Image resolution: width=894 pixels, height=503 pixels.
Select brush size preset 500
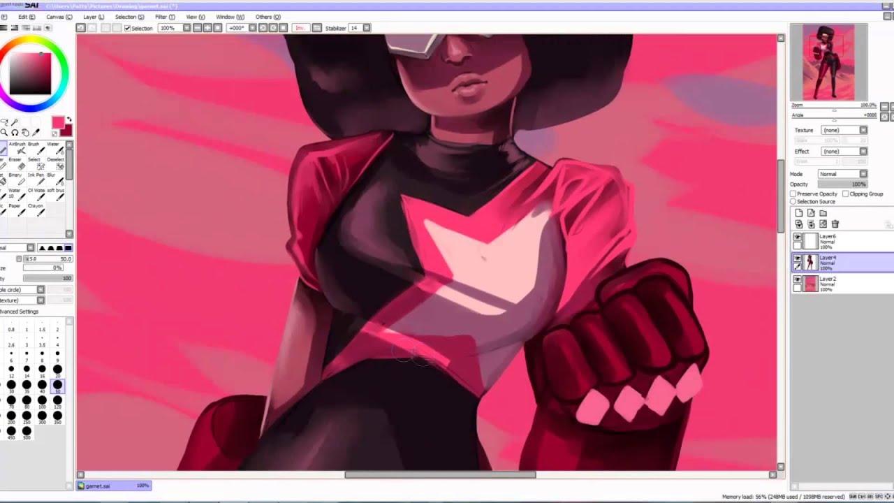click(27, 432)
